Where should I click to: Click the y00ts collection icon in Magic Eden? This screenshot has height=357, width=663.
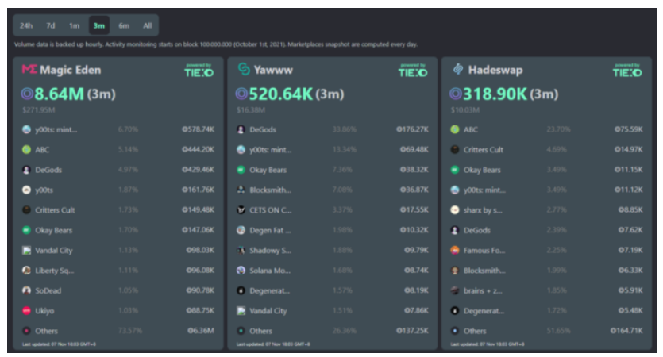tap(27, 190)
